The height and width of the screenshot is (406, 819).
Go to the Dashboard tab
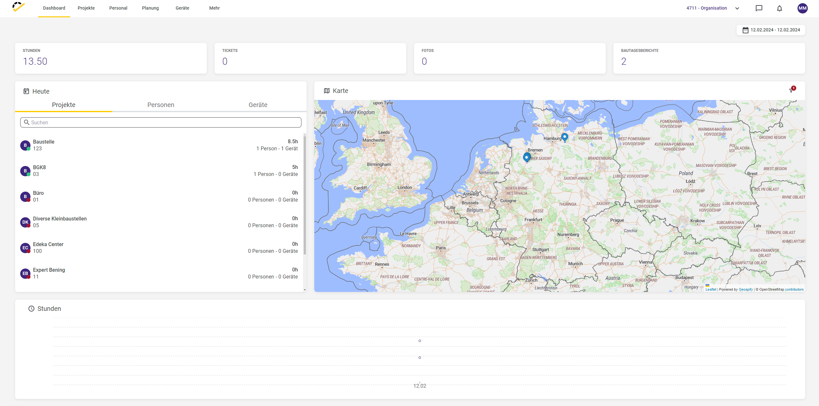54,8
